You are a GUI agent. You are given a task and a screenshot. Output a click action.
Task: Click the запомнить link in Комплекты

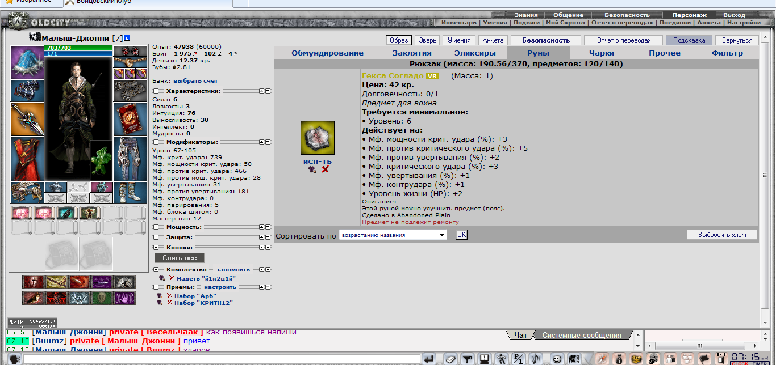coord(232,270)
